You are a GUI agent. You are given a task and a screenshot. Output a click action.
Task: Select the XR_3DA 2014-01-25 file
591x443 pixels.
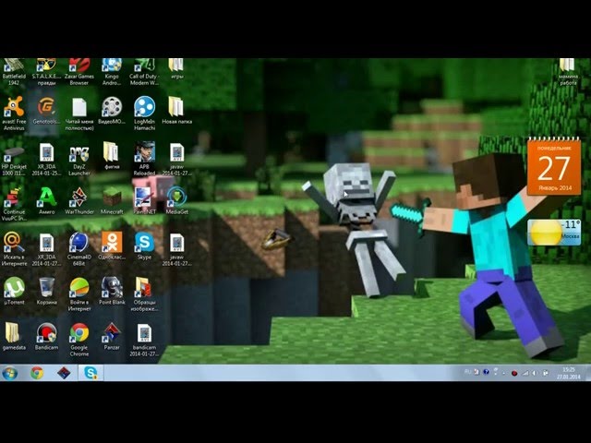(46, 159)
